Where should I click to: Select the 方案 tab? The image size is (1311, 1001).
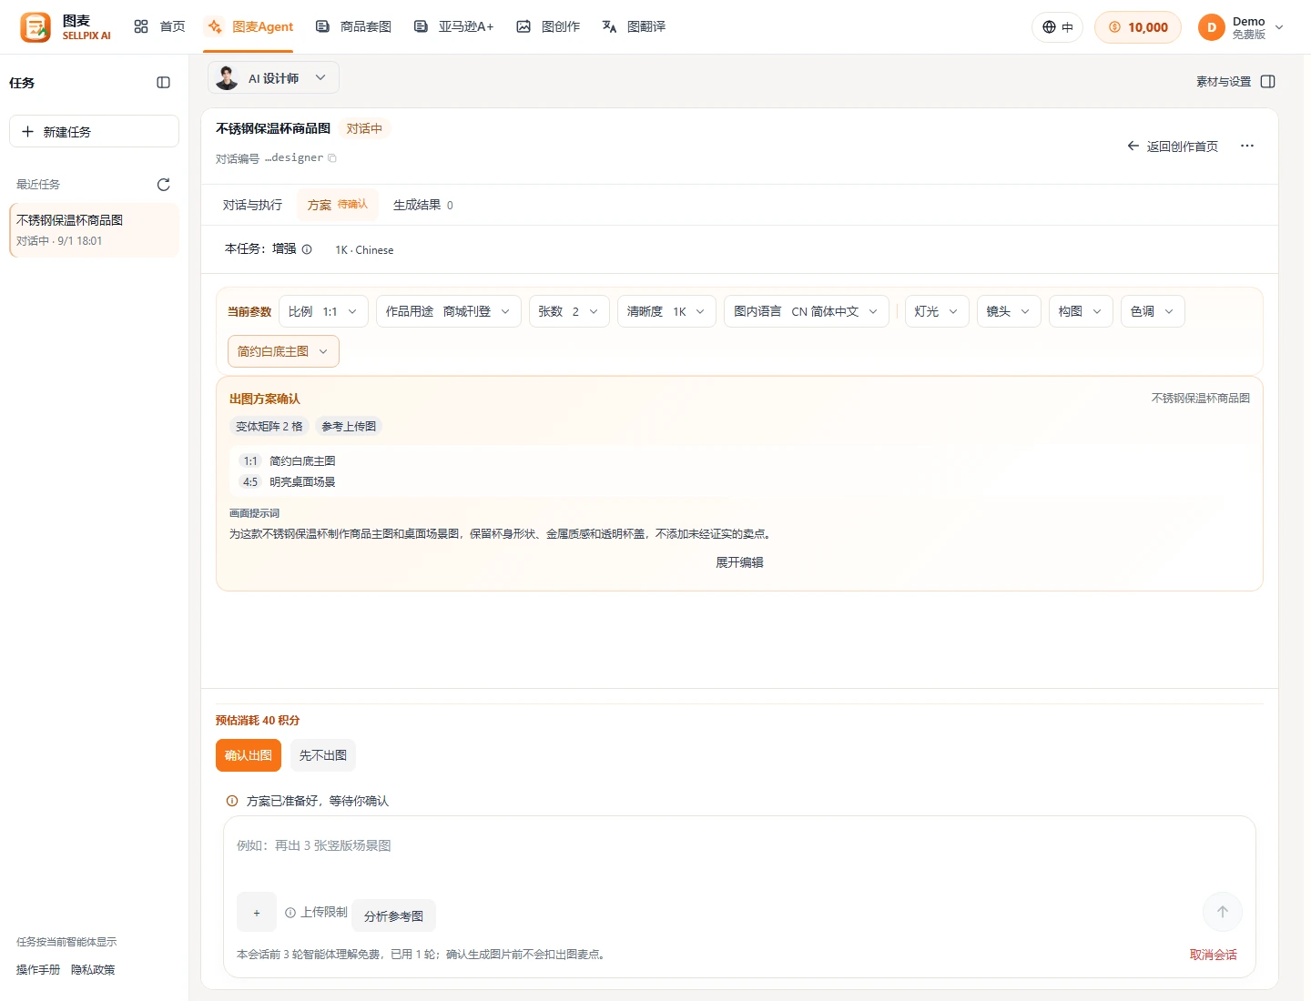338,205
